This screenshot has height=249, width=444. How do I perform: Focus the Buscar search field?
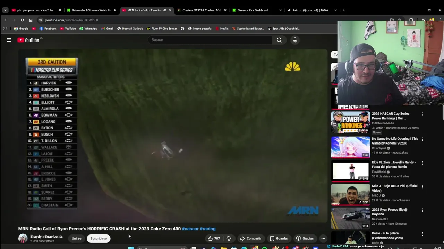click(x=210, y=40)
